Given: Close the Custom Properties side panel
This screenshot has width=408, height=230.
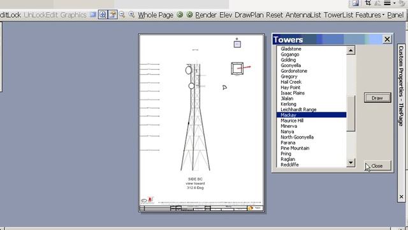Looking at the screenshot, I should (401, 197).
